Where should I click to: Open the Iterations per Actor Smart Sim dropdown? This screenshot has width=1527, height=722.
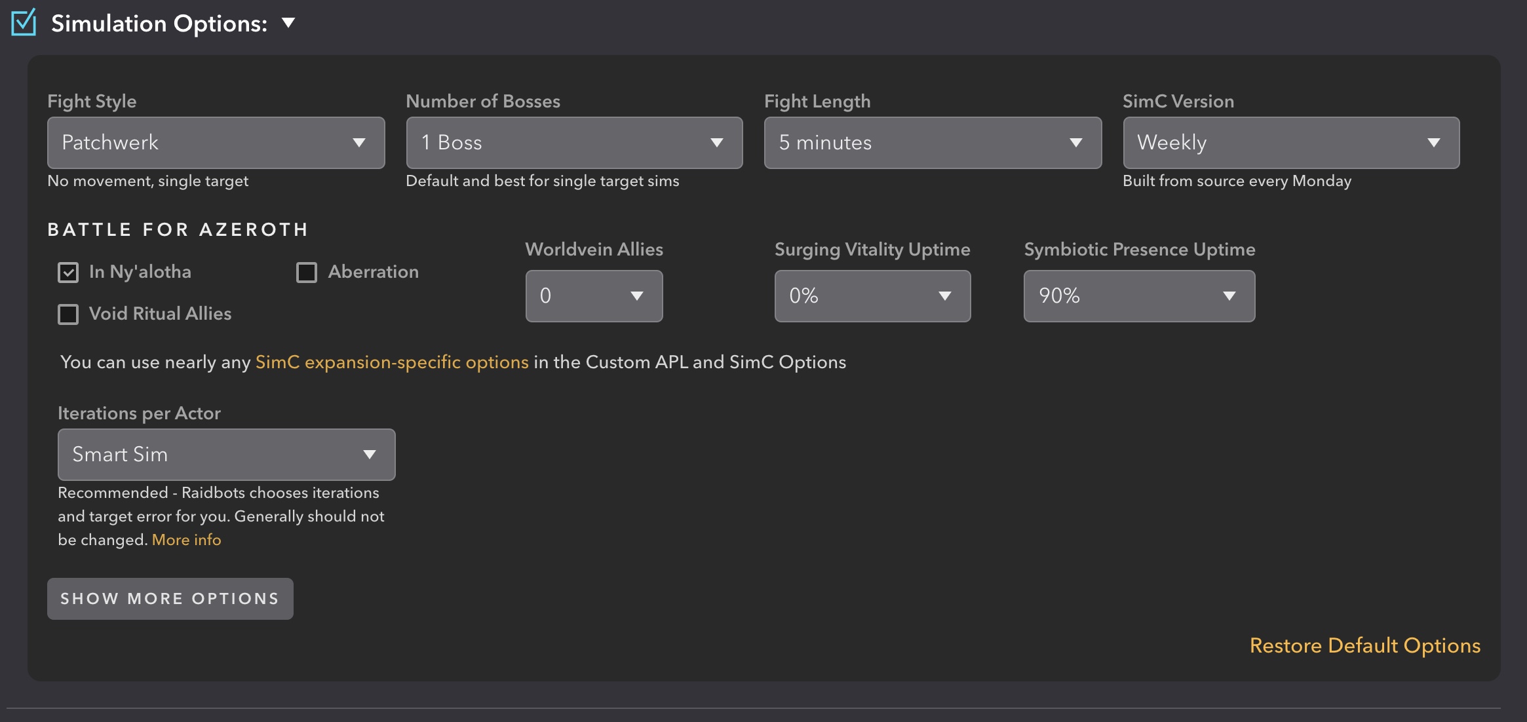(x=226, y=455)
